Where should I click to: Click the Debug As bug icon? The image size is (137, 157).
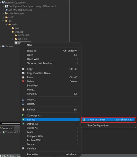point(23,124)
